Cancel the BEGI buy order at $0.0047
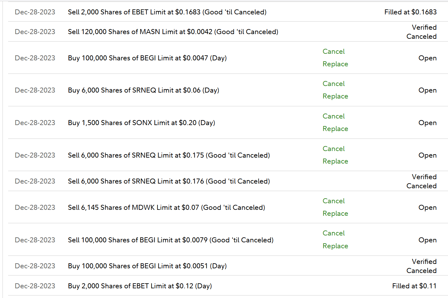The width and height of the screenshot is (448, 298). coord(333,52)
